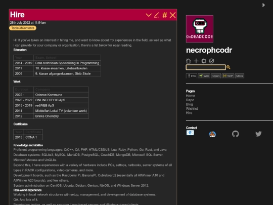Focus the sidebar search field
Viewport: 273px width, 205px height.
click(x=206, y=67)
